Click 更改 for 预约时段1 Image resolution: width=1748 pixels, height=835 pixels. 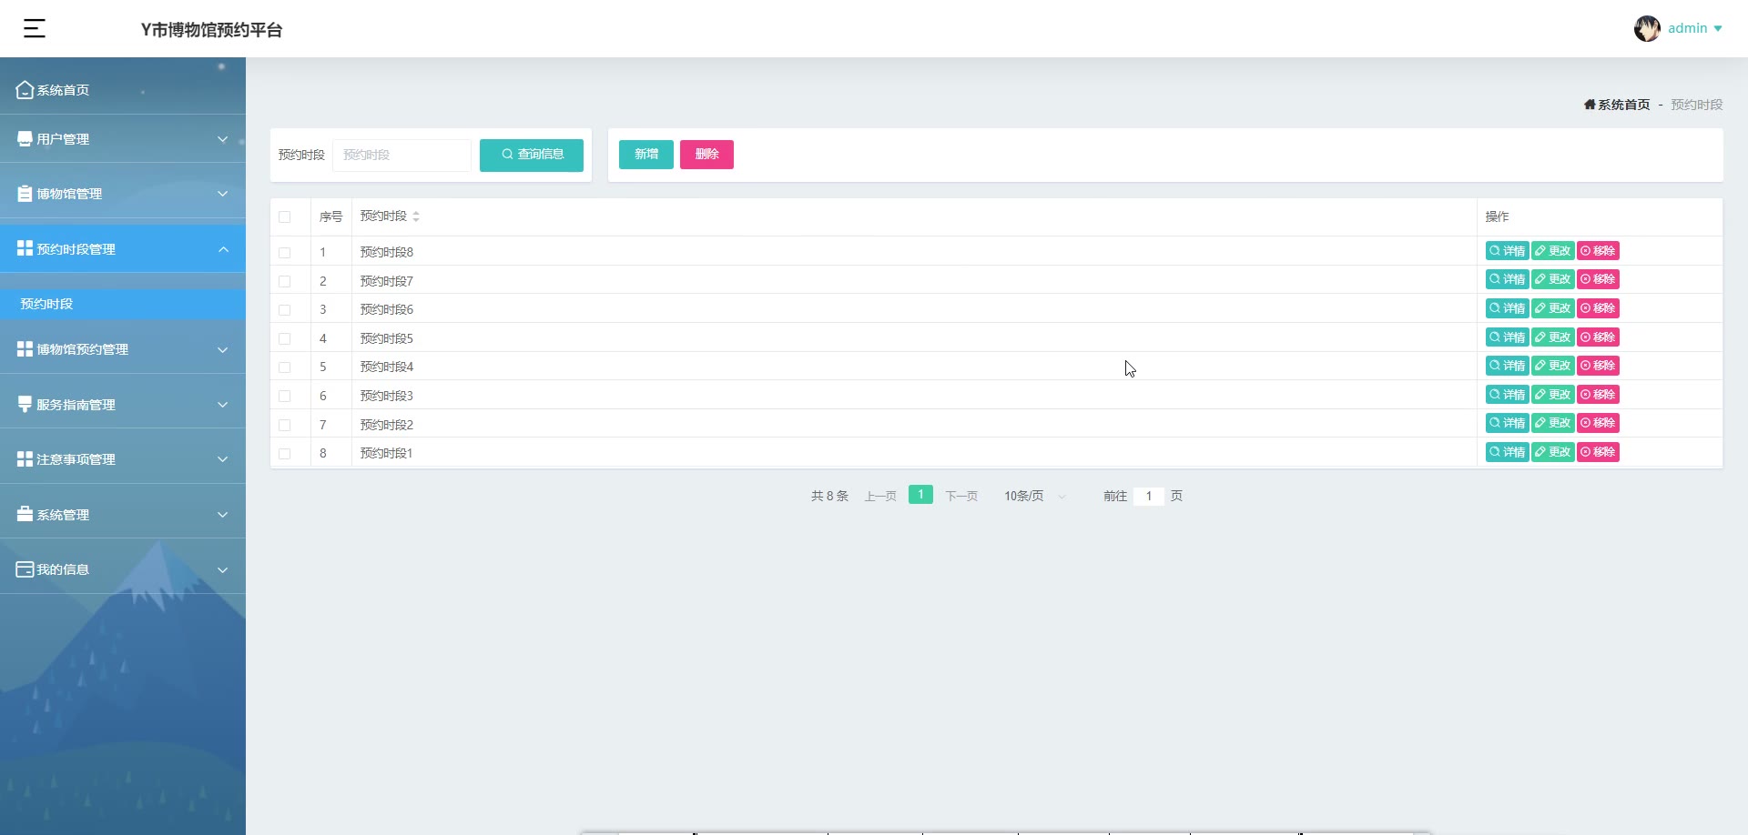(x=1552, y=452)
